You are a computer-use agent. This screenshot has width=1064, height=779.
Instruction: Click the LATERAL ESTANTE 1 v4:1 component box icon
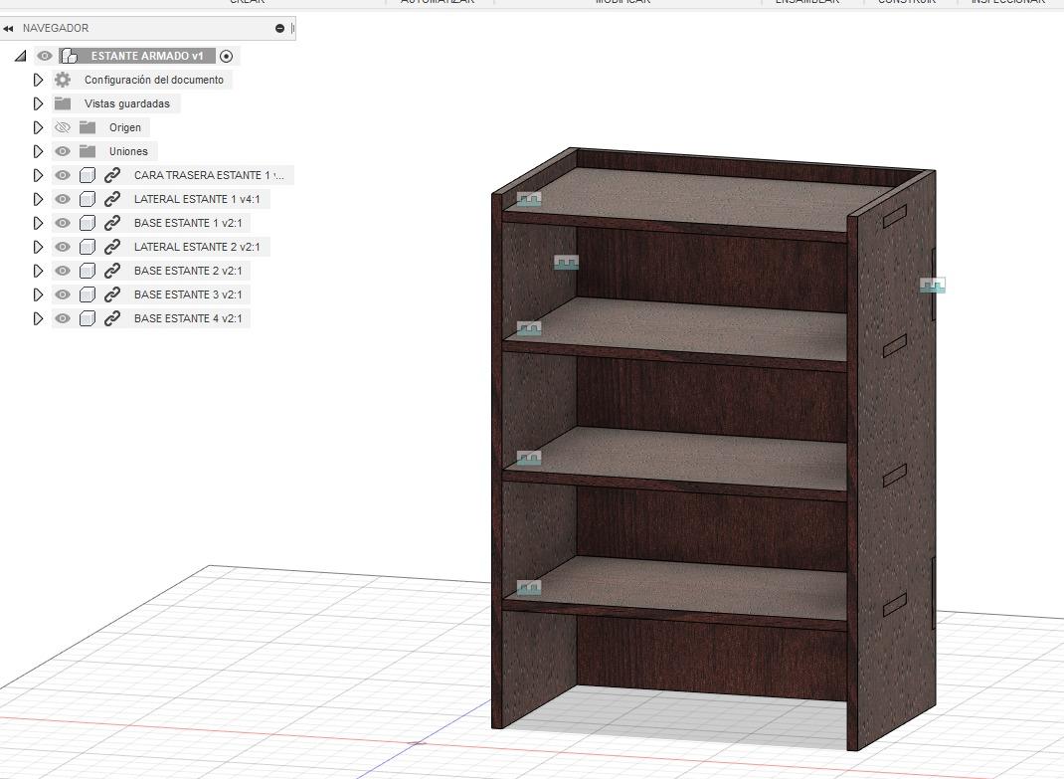[87, 199]
